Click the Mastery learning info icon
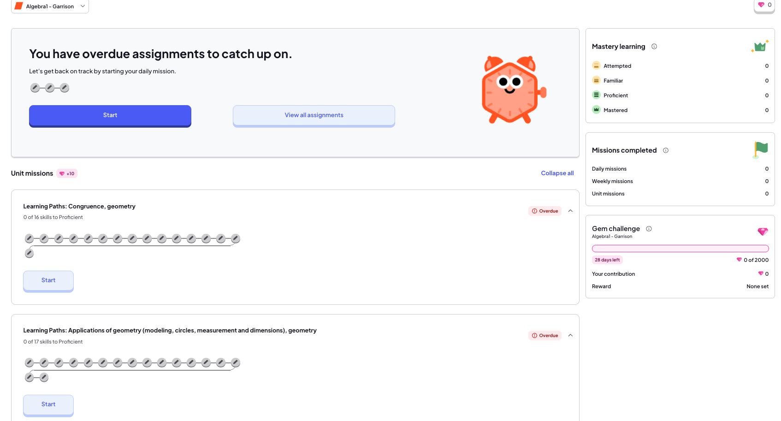The image size is (781, 421). [654, 47]
